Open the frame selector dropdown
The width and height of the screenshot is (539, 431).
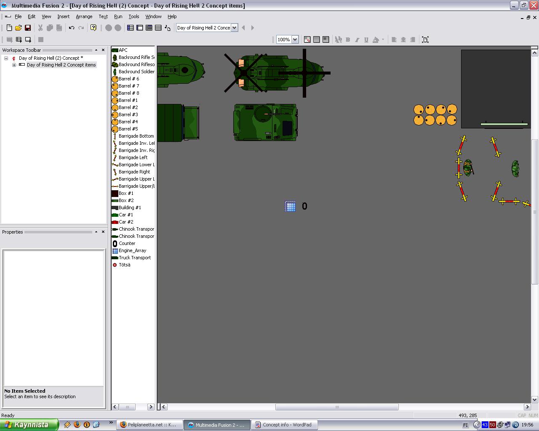tap(235, 28)
